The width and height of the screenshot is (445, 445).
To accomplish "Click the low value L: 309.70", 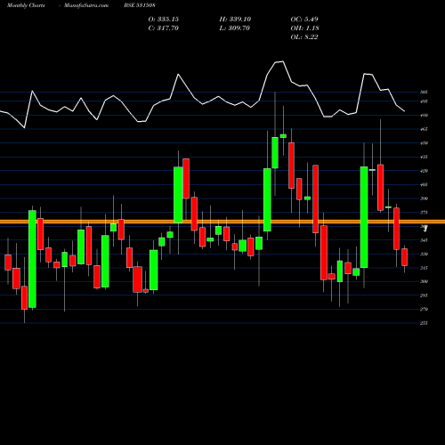I will pos(235,28).
